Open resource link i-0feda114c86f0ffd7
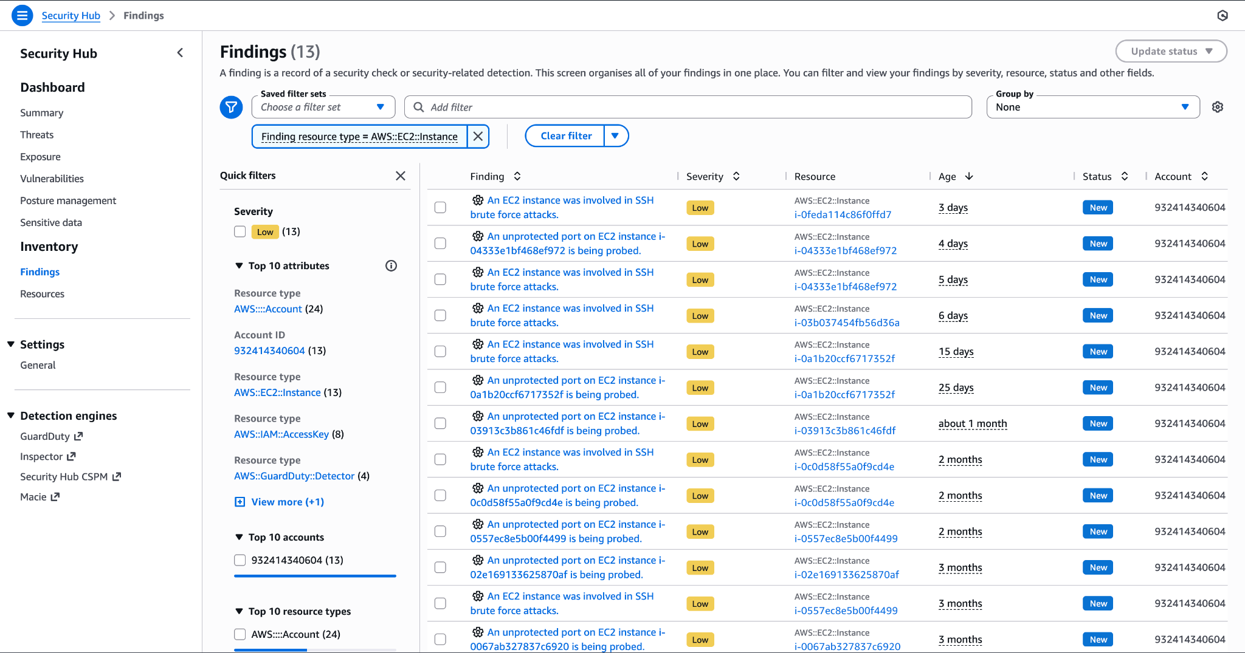Screen dimensions: 1245x653 click(x=843, y=214)
